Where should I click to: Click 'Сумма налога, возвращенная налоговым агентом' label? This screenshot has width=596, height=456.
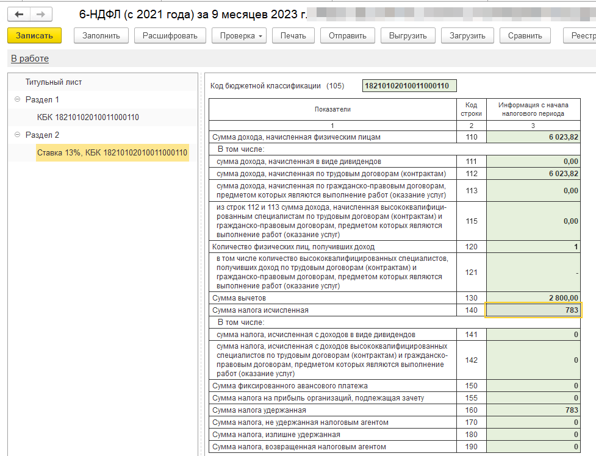[299, 447]
